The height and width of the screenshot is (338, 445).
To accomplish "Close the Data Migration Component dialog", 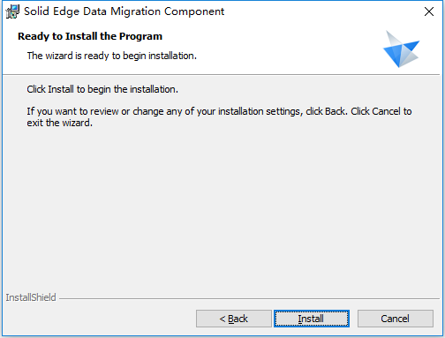I will tap(429, 11).
